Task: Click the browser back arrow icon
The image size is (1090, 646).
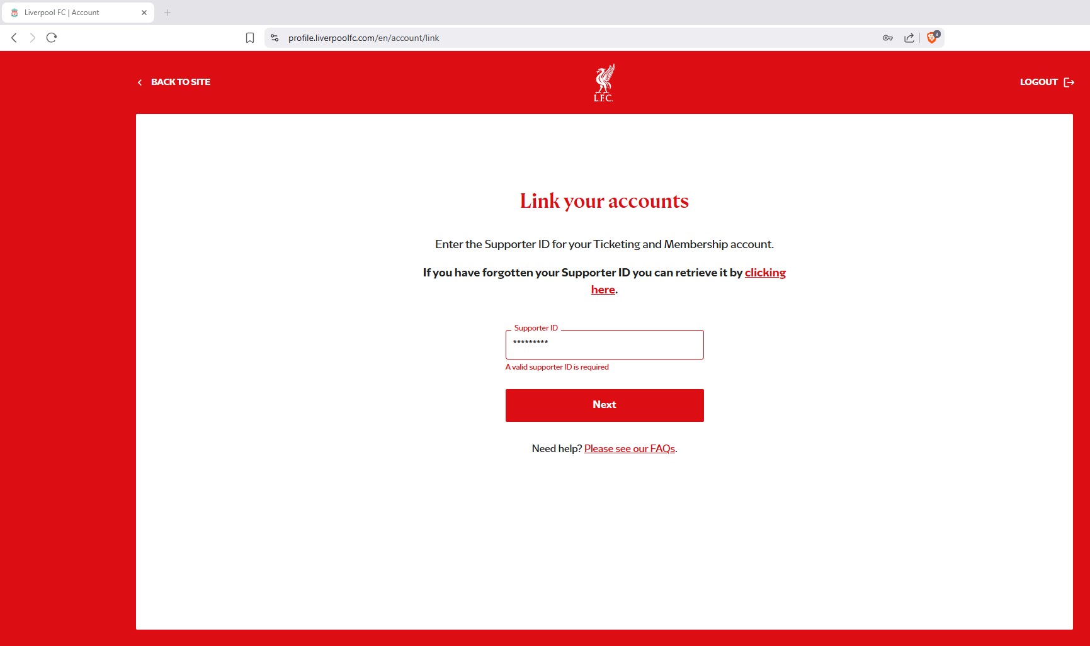Action: [14, 38]
